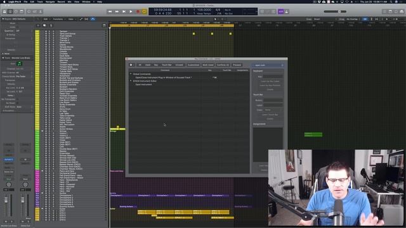The height and width of the screenshot is (228, 406).
Task: Click the Fast Forward transport button
Action: 117,11
